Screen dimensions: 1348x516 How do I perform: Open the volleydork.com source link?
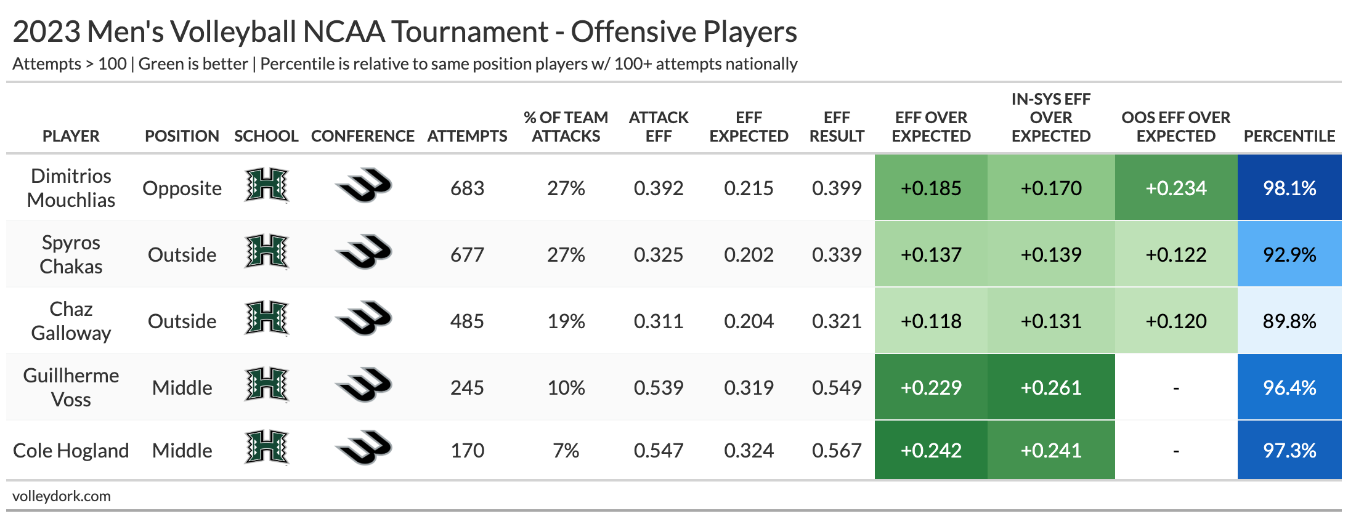click(62, 496)
